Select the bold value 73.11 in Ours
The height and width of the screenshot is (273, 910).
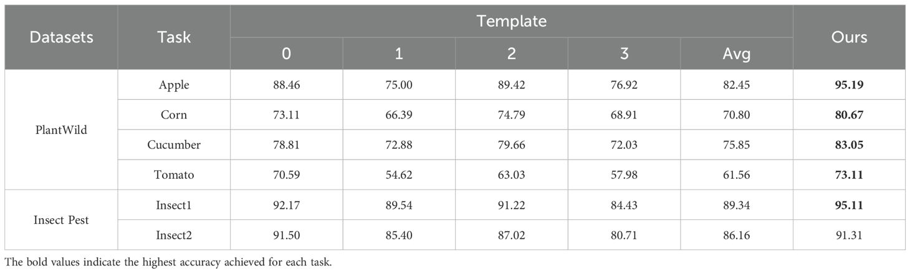click(849, 175)
